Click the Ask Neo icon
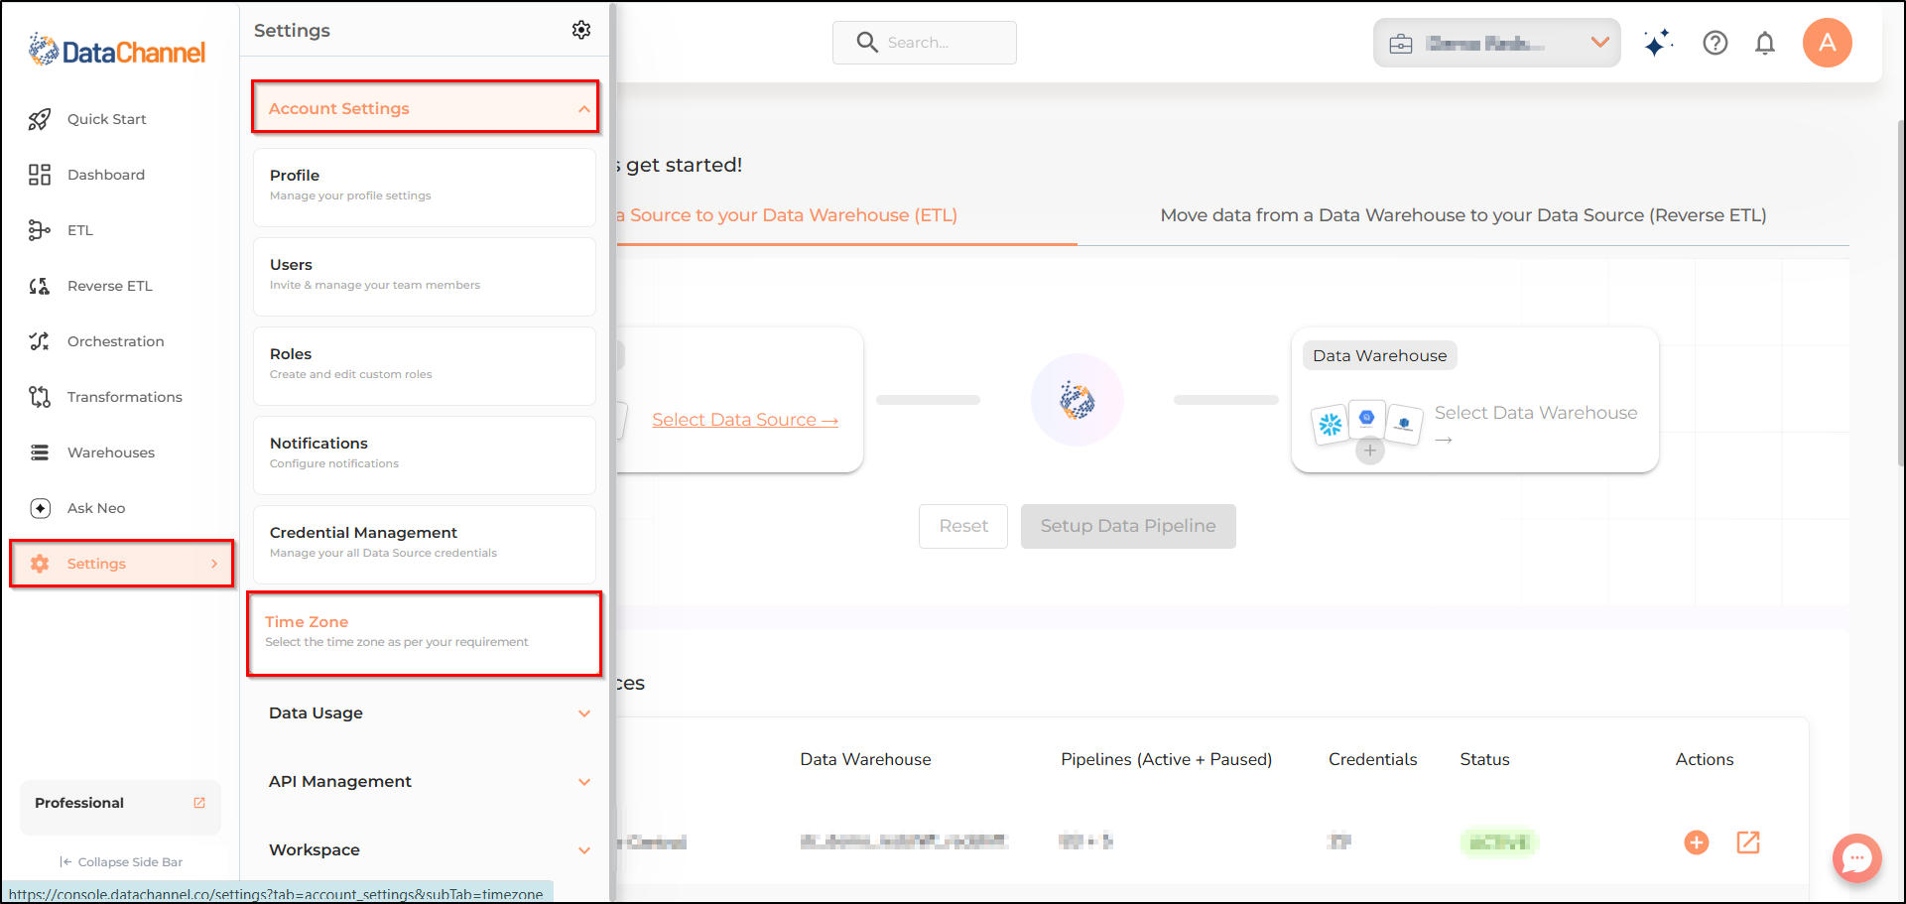This screenshot has height=904, width=1906. [x=40, y=508]
